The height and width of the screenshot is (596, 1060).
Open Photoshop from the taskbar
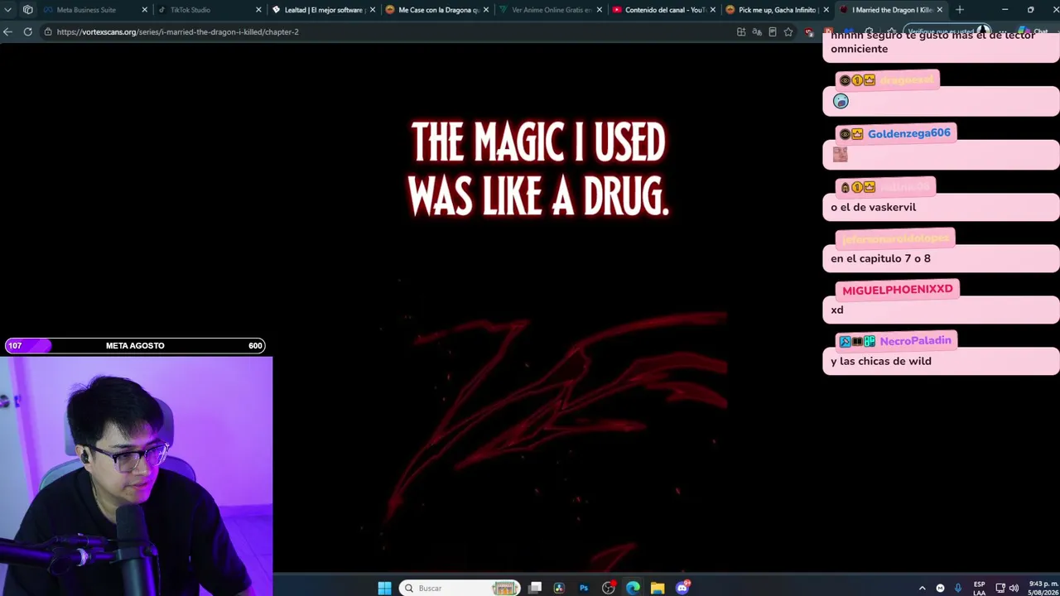(584, 588)
